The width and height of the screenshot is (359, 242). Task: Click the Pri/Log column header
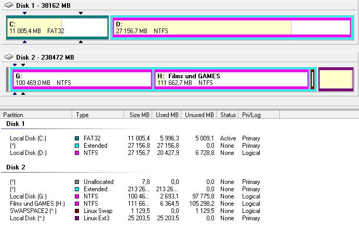[251, 115]
